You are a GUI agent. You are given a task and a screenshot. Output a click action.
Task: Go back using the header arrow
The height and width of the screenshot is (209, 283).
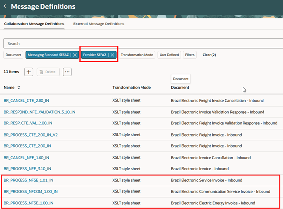(x=5, y=6)
